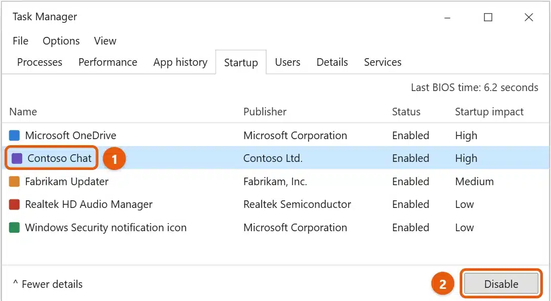The height and width of the screenshot is (301, 551).
Task: Click Enabled status in Contoso Chat row
Action: pos(410,158)
